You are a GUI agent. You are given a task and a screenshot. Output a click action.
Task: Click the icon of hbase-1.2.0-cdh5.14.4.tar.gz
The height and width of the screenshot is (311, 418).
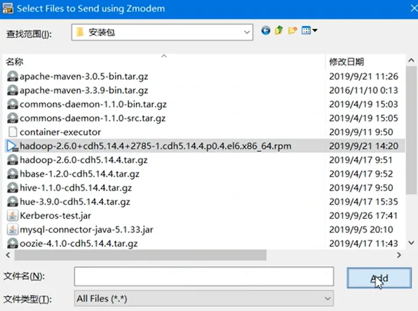(x=13, y=173)
